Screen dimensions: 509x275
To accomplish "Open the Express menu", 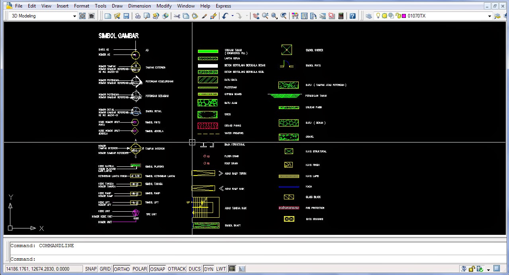I will [x=223, y=6].
